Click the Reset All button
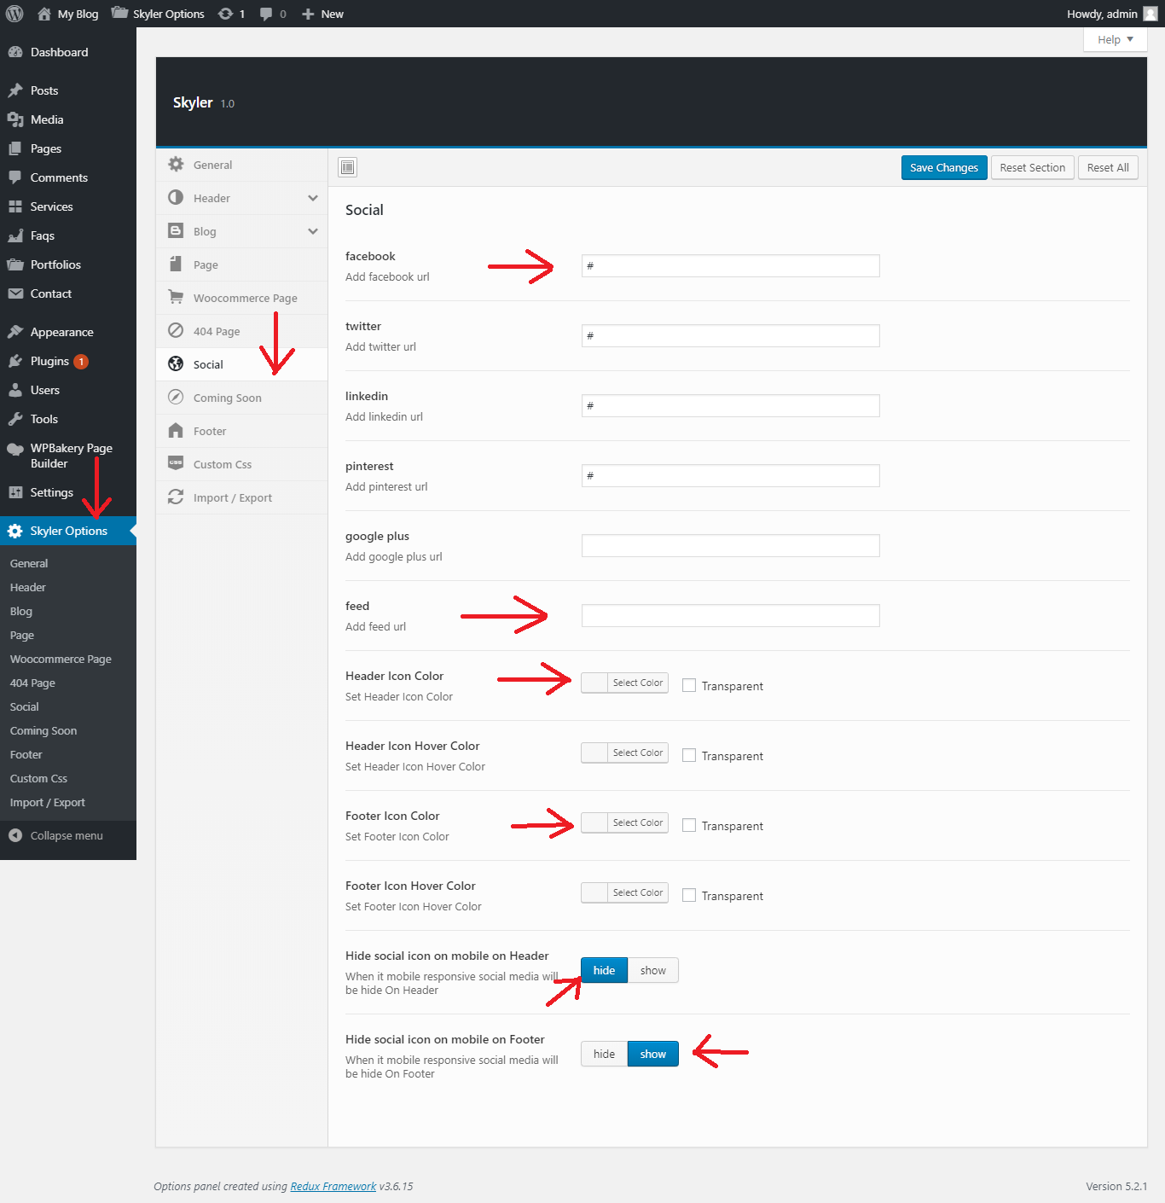The height and width of the screenshot is (1203, 1165). [1108, 167]
